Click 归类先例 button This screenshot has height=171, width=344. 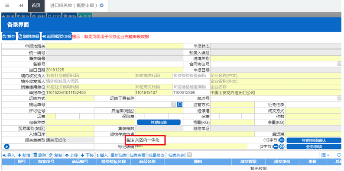pyautogui.click(x=176, y=155)
